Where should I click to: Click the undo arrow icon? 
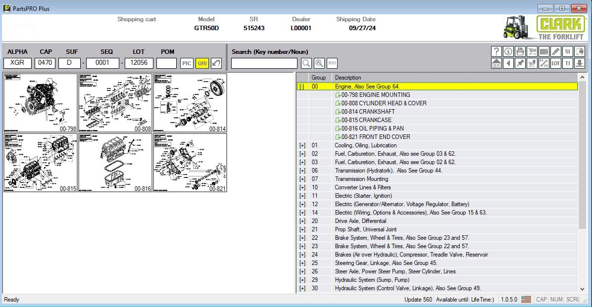click(x=216, y=63)
